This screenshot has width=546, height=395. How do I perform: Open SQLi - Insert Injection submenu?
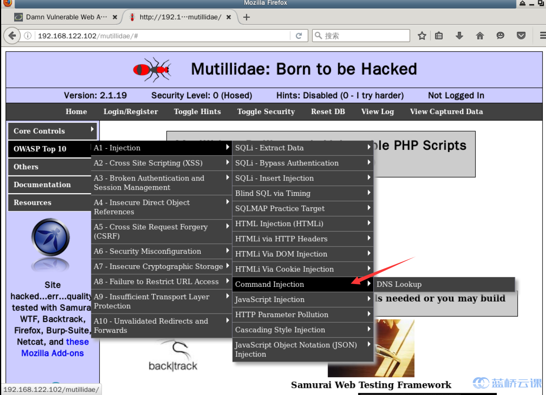coord(303,178)
